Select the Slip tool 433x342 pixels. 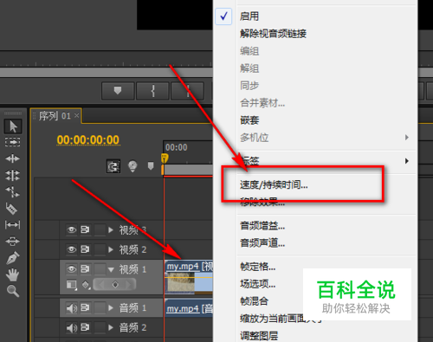[x=12, y=224]
